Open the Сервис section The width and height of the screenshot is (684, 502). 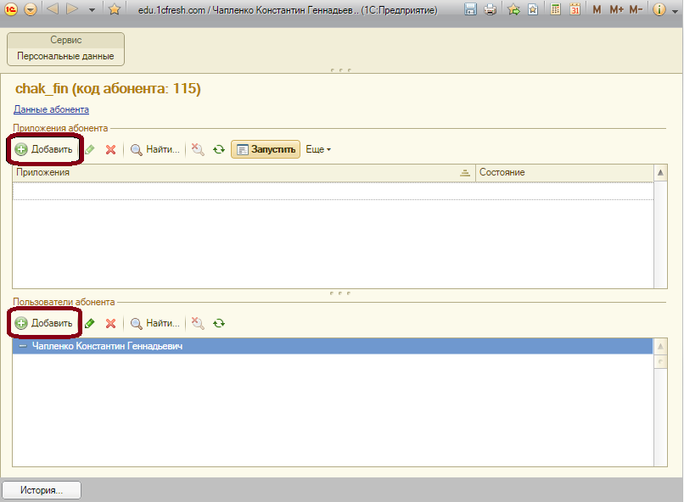(x=66, y=40)
